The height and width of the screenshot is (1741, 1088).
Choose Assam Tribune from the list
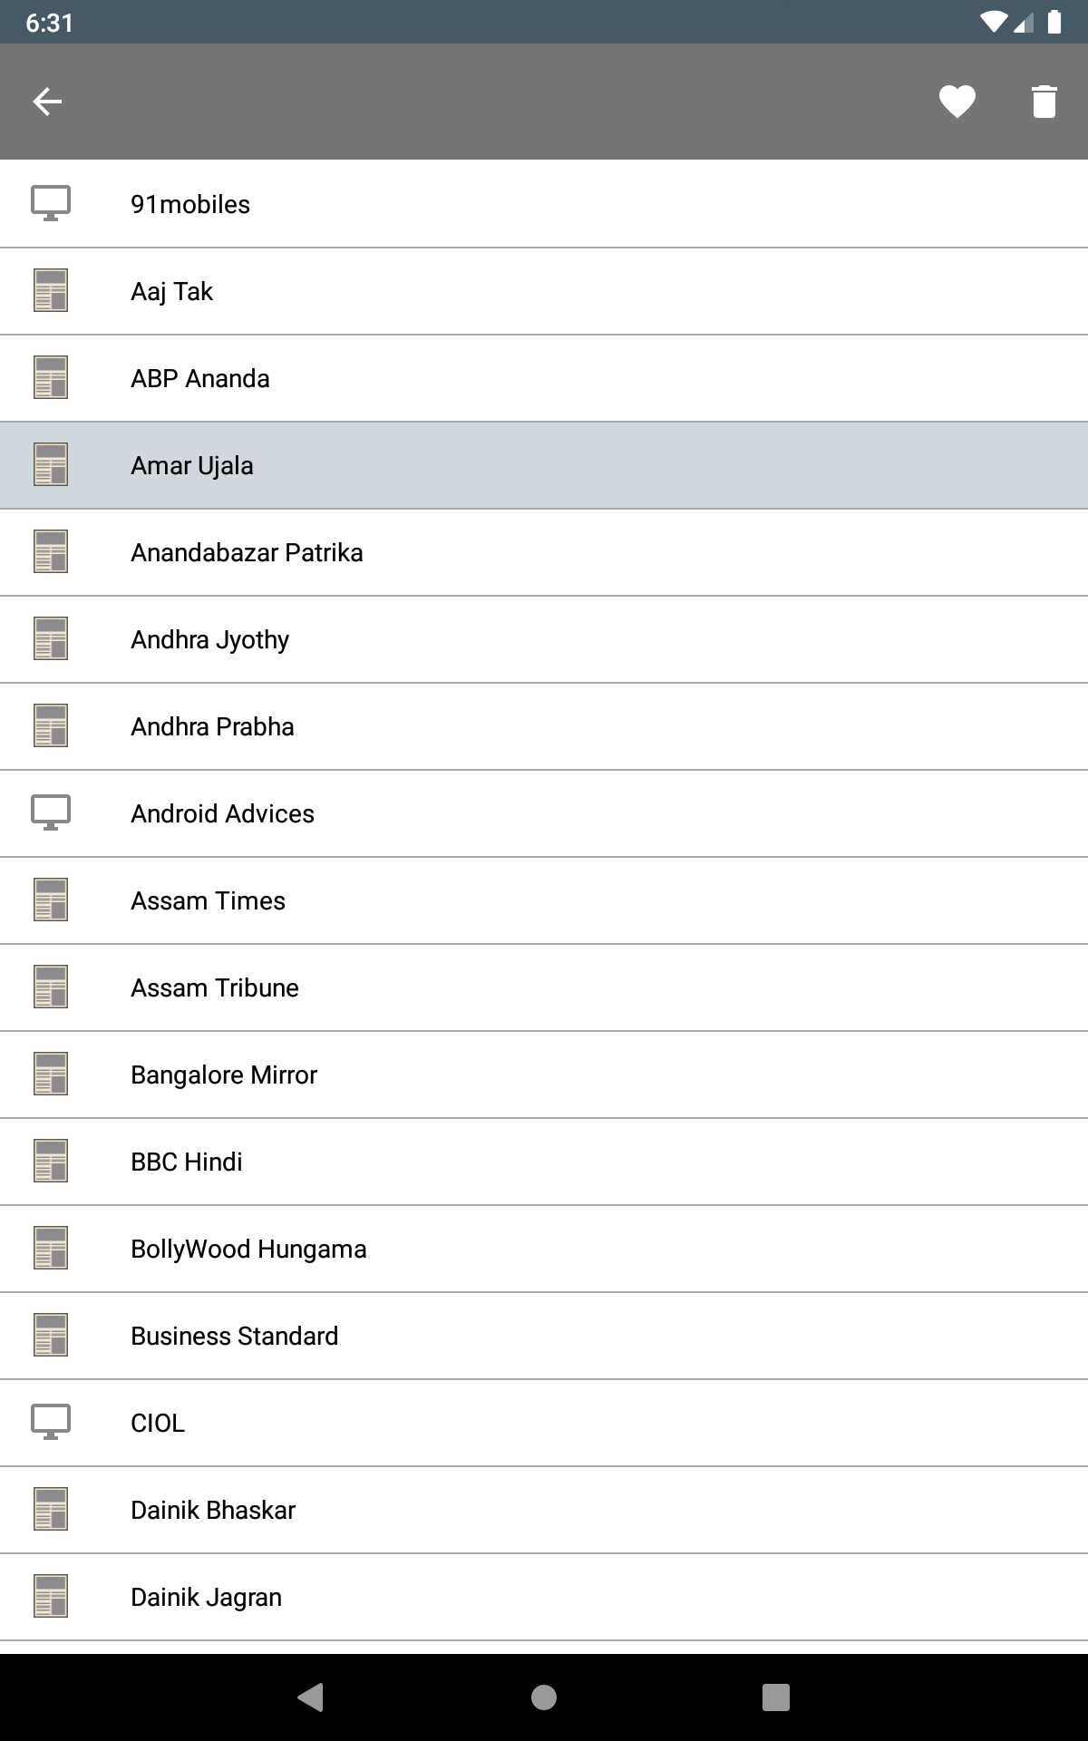(544, 987)
